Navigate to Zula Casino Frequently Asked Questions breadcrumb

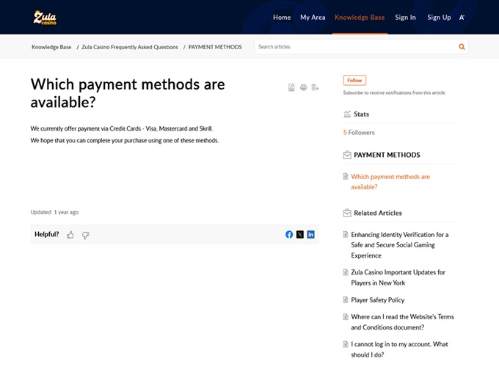tap(130, 47)
